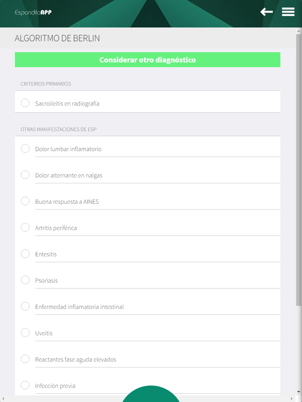This screenshot has width=302, height=402.
Task: Select Sacroileítis en radiografía option
Action: (x=25, y=103)
